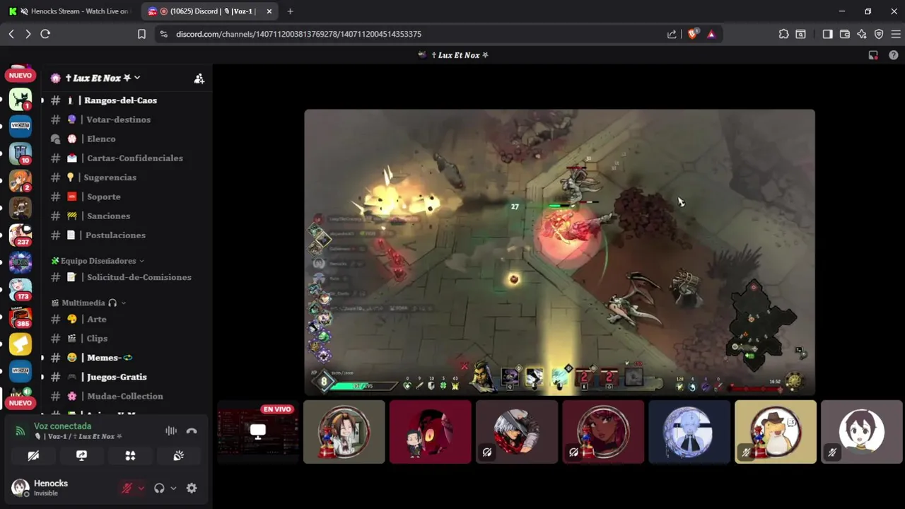
Task: Open a new browser tab
Action: click(290, 11)
